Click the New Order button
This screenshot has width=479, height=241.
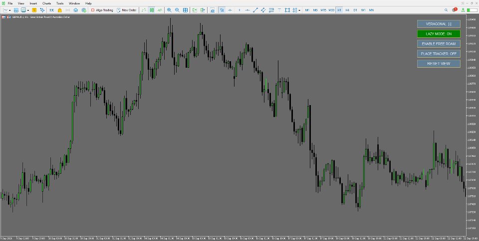click(x=126, y=10)
